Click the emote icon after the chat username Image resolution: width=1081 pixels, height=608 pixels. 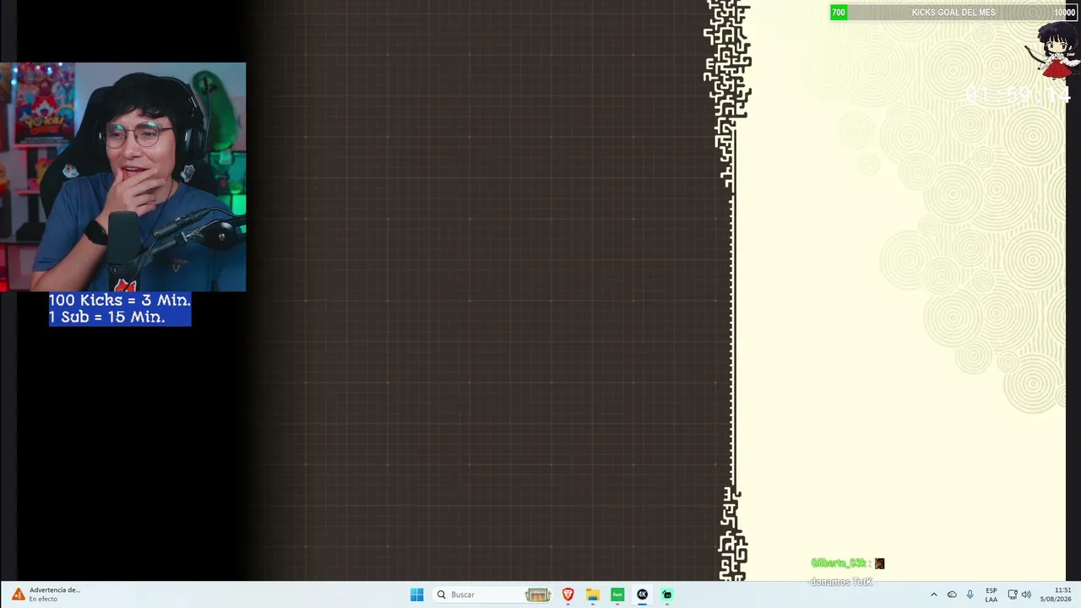click(879, 563)
